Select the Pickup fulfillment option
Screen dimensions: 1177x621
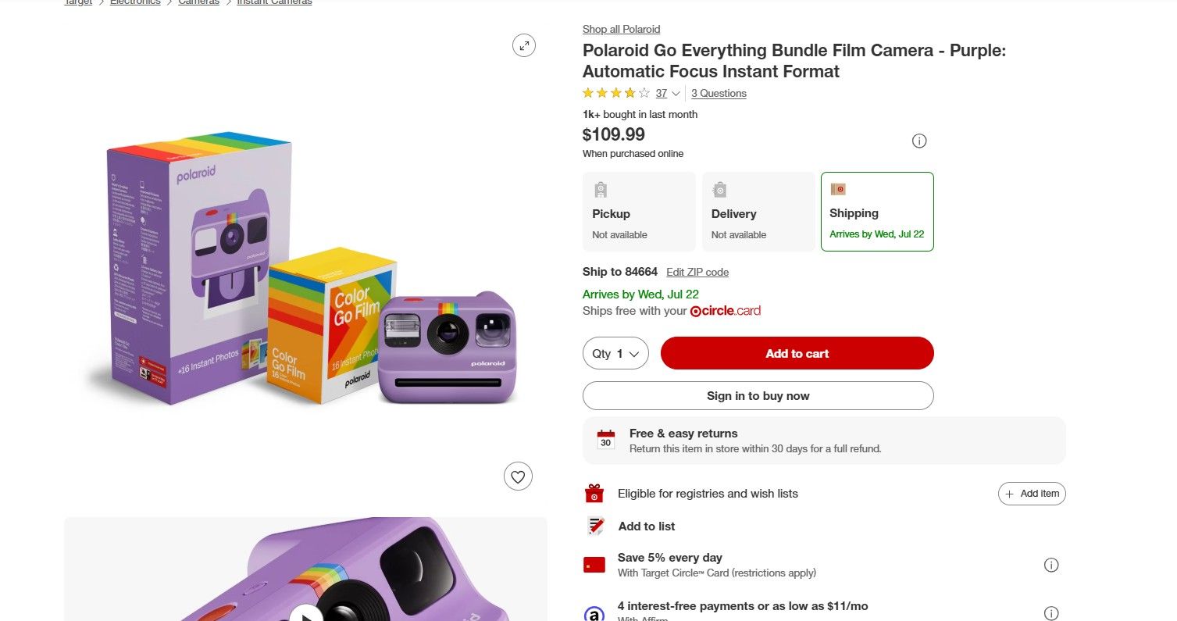[x=639, y=212]
